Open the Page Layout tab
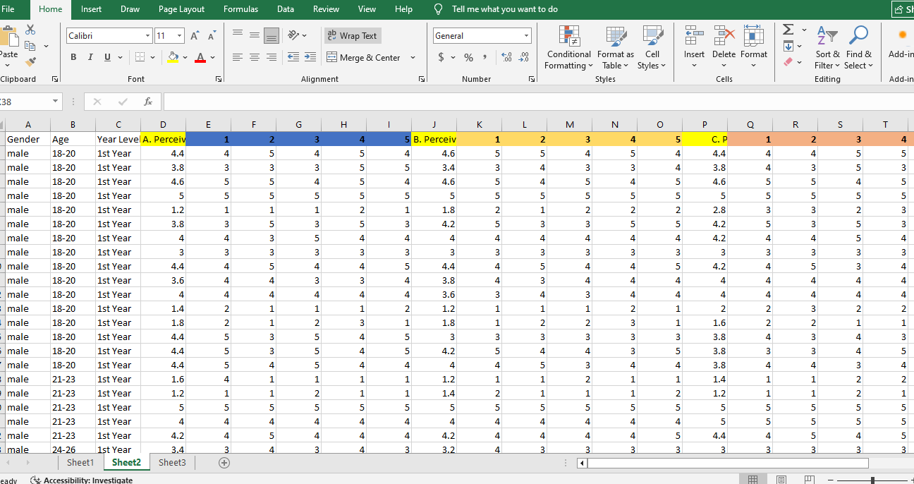 (181, 9)
